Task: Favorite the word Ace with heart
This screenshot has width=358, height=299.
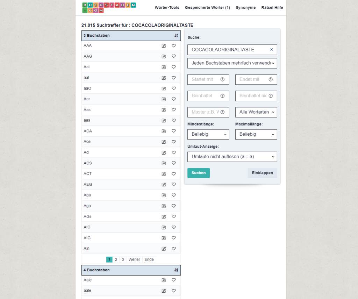Action: (x=174, y=142)
